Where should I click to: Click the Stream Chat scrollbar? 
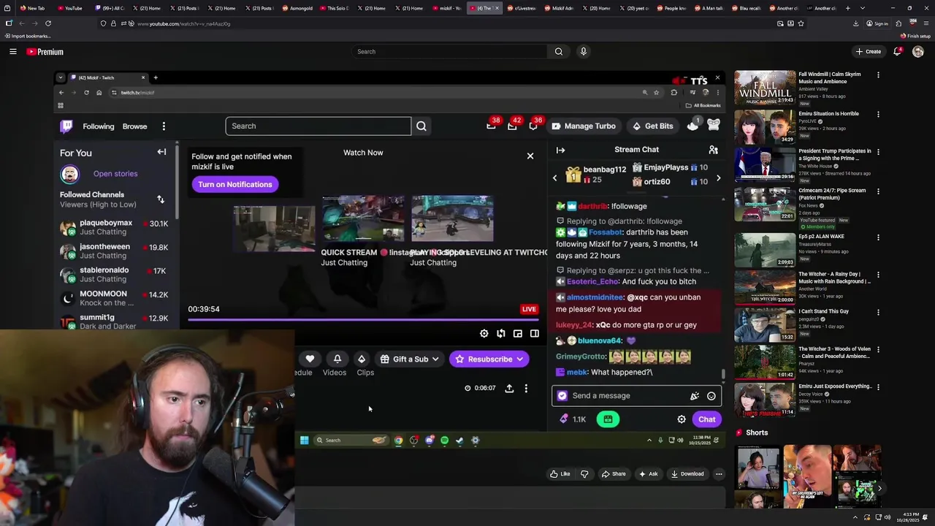pyautogui.click(x=724, y=374)
